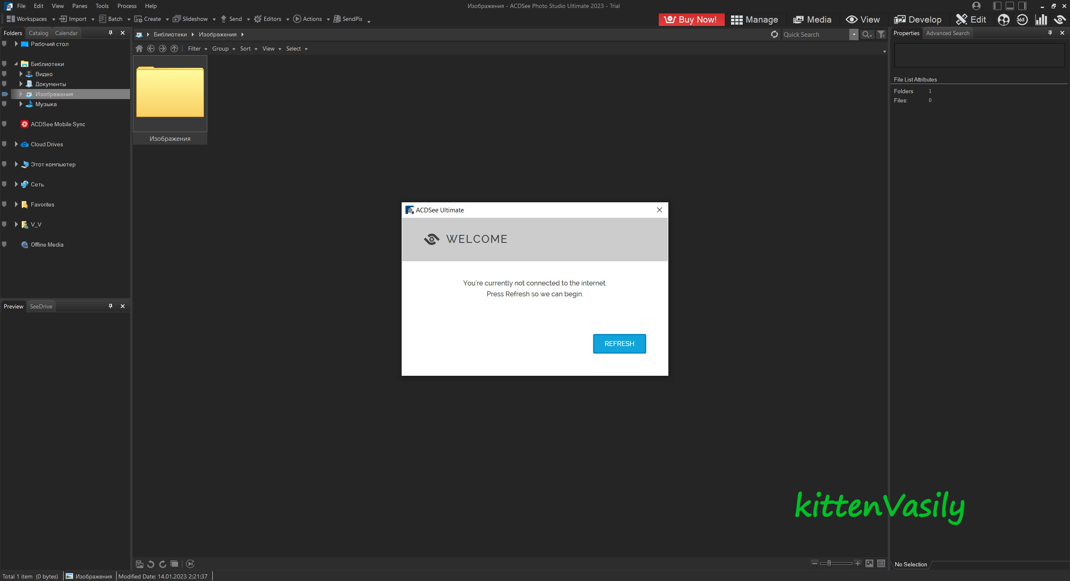Open the Select dropdown
The image size is (1070, 581).
(297, 48)
